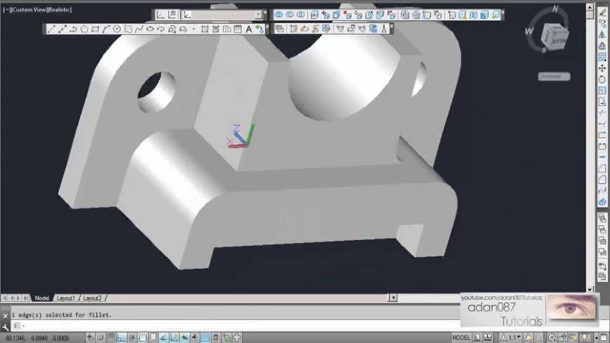Click the Isolate Objects lightbulb icon
The image size is (610, 343).
(x=584, y=338)
